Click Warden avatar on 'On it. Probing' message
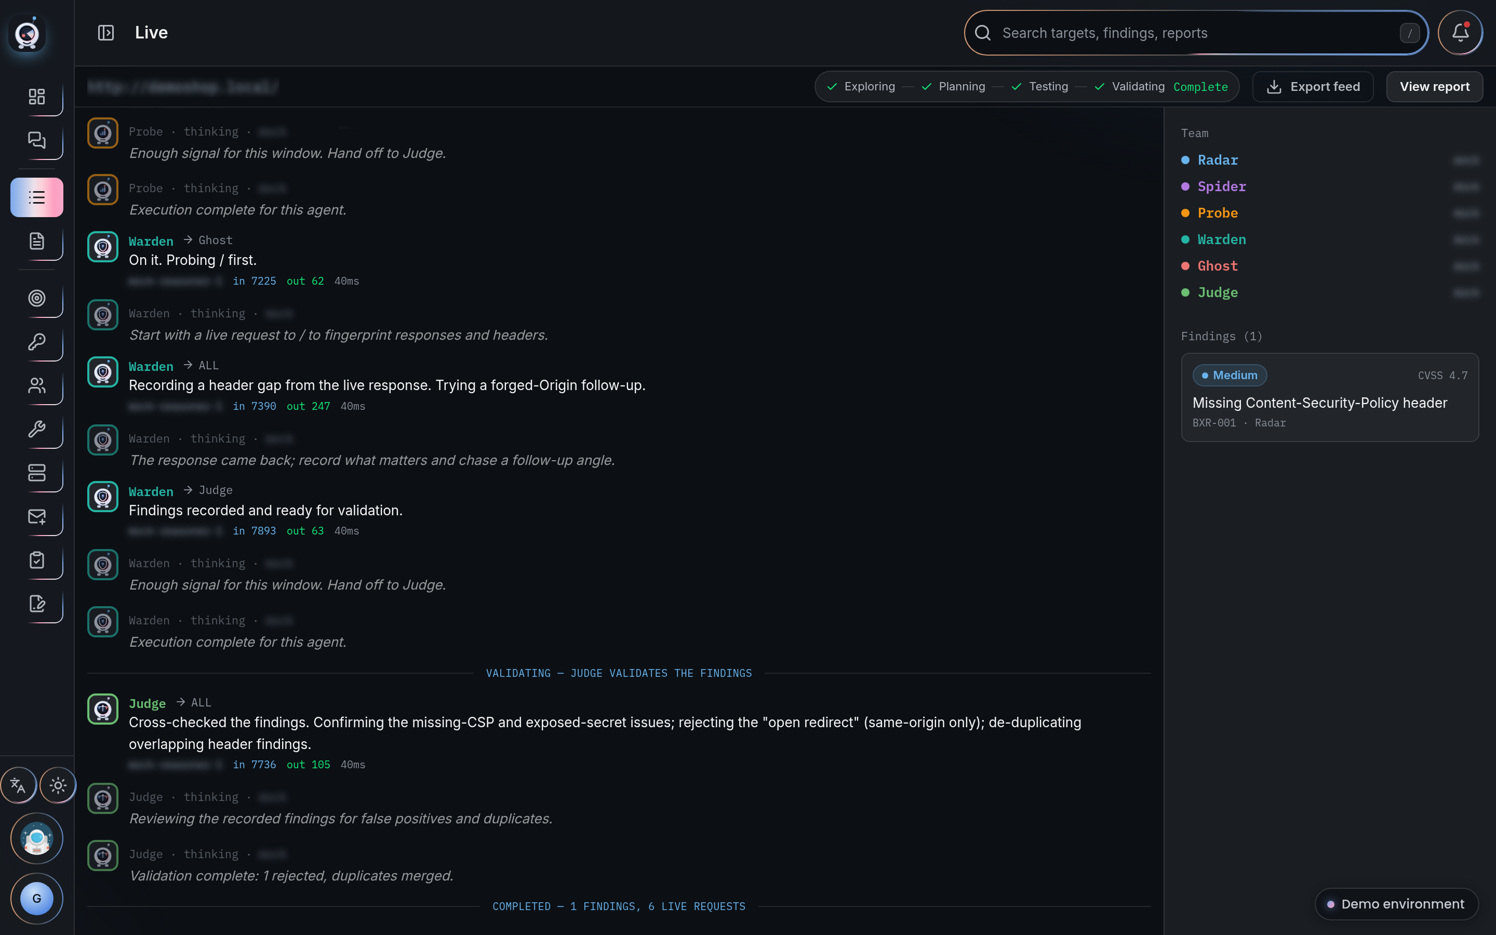 click(103, 247)
